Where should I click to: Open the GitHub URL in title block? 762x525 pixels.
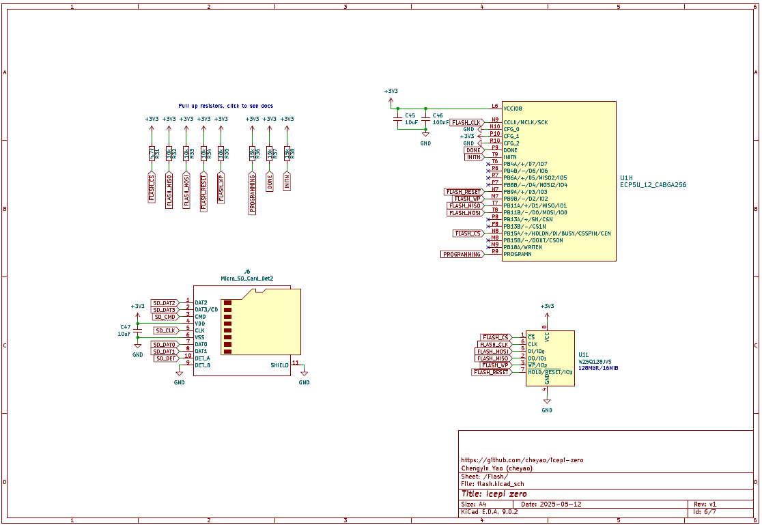522,460
